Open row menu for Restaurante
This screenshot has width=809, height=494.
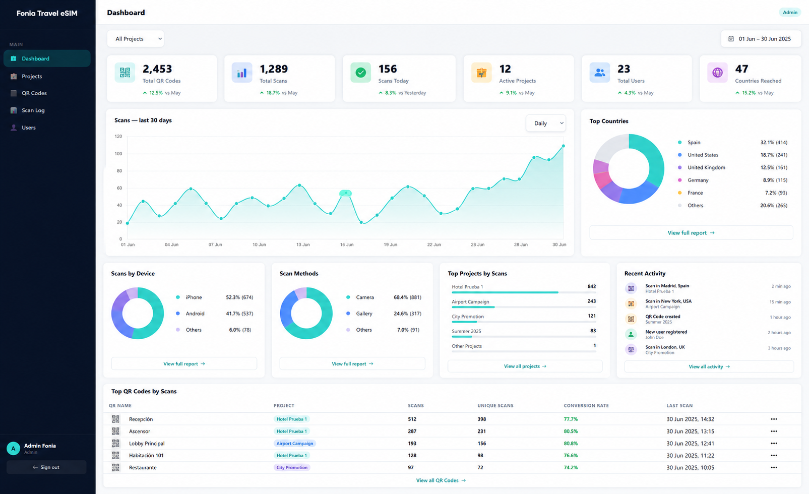tap(774, 467)
